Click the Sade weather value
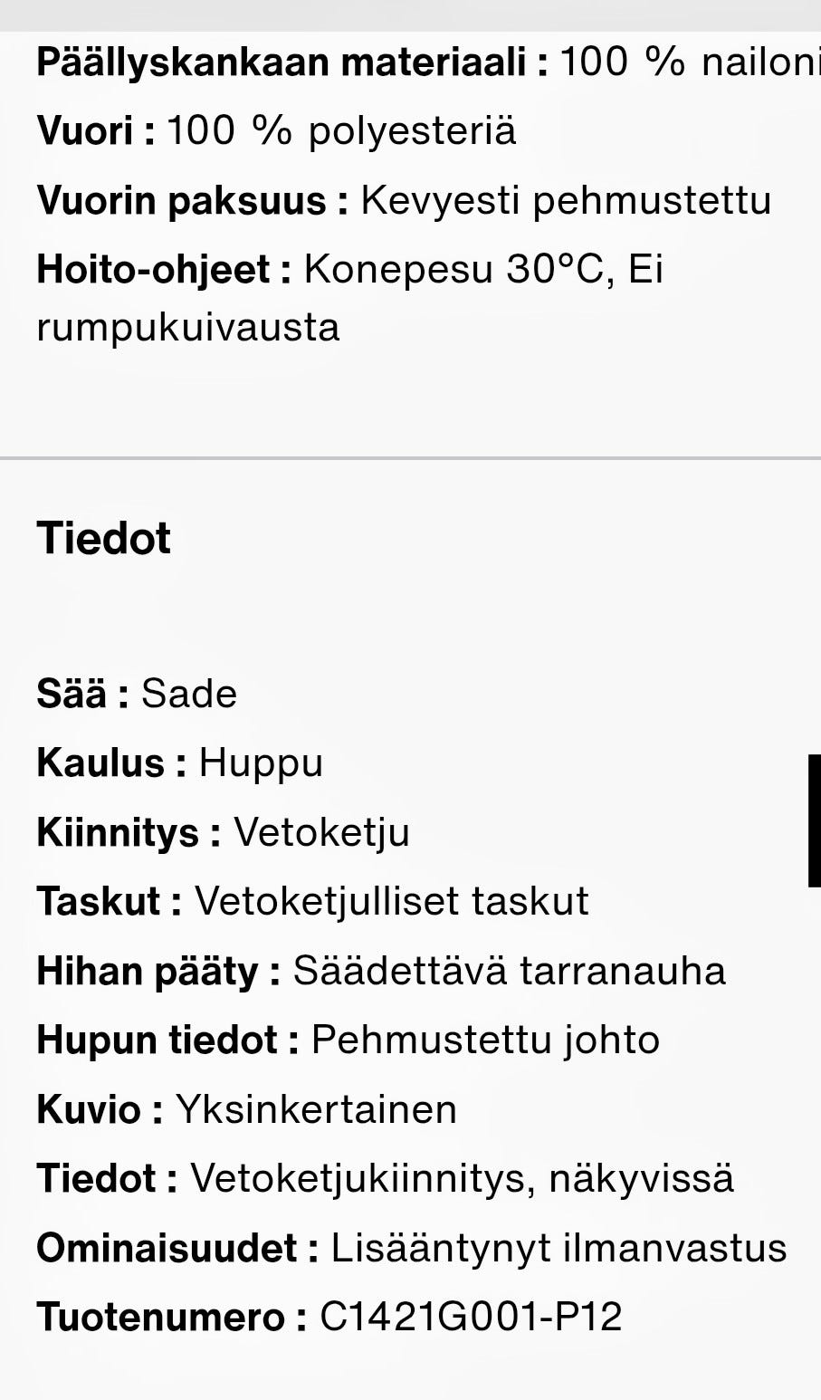The height and width of the screenshot is (1400, 821). (189, 694)
